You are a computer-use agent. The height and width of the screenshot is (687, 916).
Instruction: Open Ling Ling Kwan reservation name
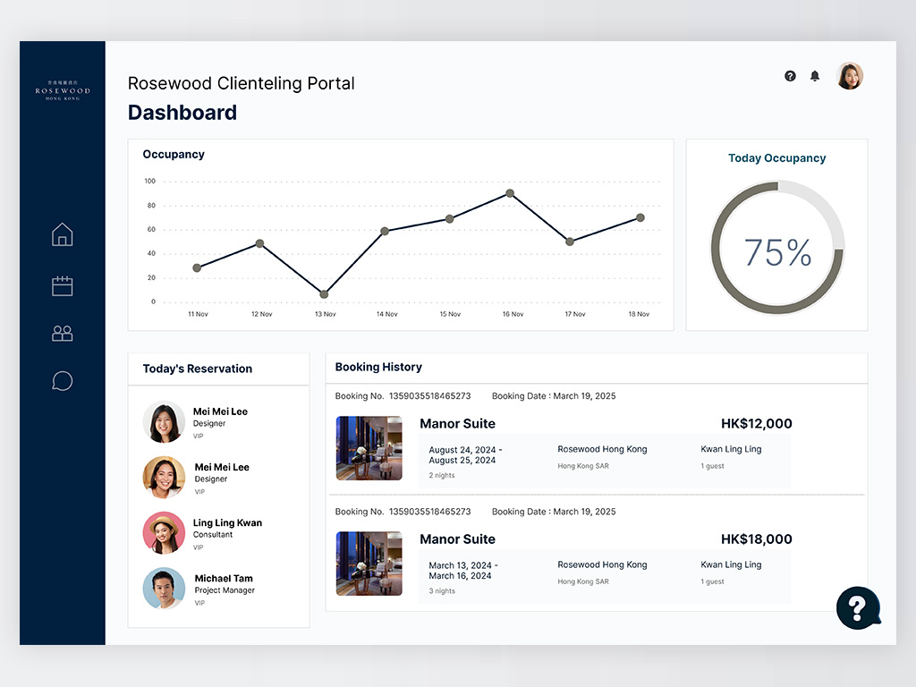(x=227, y=522)
